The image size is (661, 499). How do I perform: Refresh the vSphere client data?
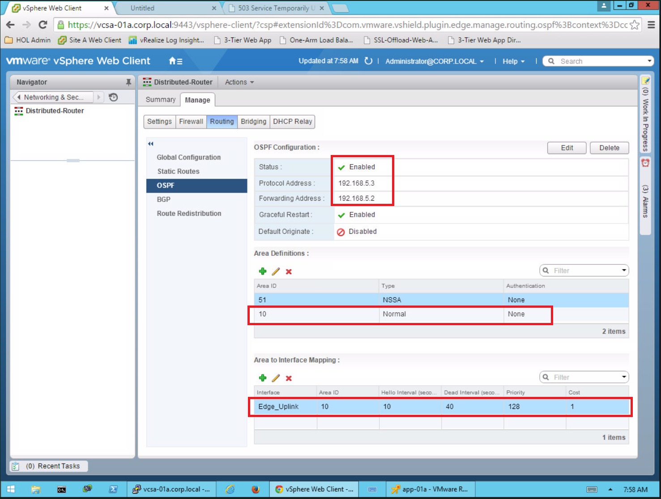pos(368,61)
